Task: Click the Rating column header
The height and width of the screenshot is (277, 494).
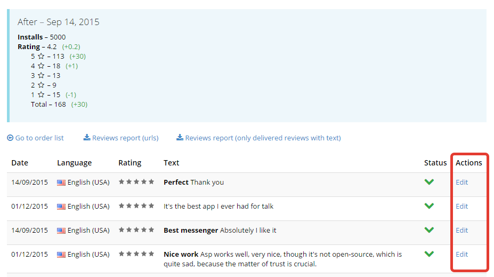Action: (130, 163)
